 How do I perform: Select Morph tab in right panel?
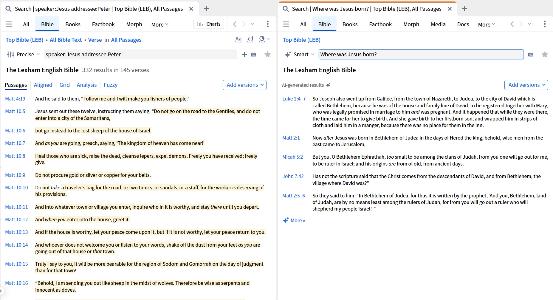411,24
